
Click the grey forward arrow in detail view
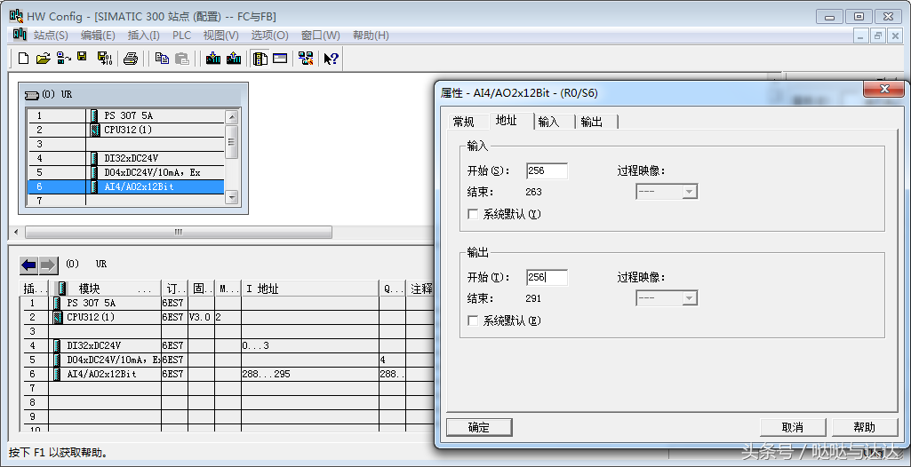click(48, 265)
